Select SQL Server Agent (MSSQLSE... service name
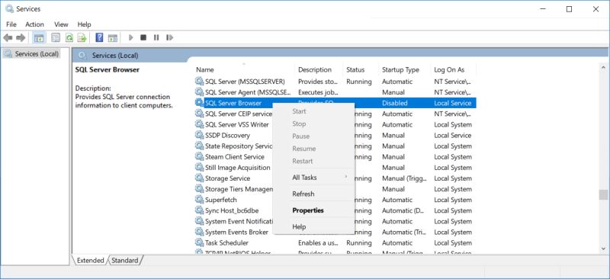The height and width of the screenshot is (279, 610). pyautogui.click(x=248, y=92)
